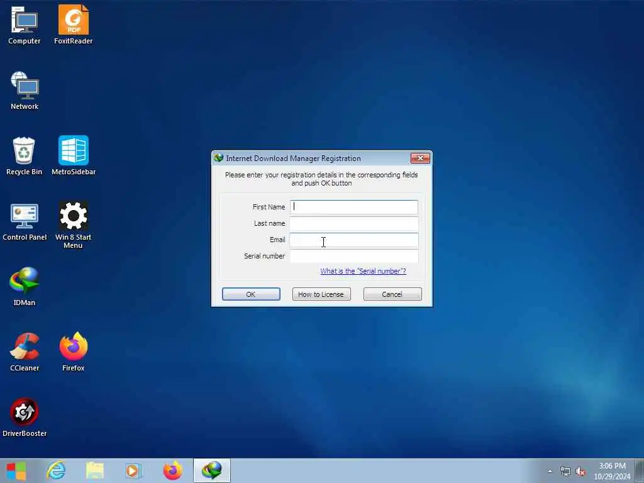The height and width of the screenshot is (483, 644).
Task: Confirm registration with the OK button
Action: [x=251, y=294]
